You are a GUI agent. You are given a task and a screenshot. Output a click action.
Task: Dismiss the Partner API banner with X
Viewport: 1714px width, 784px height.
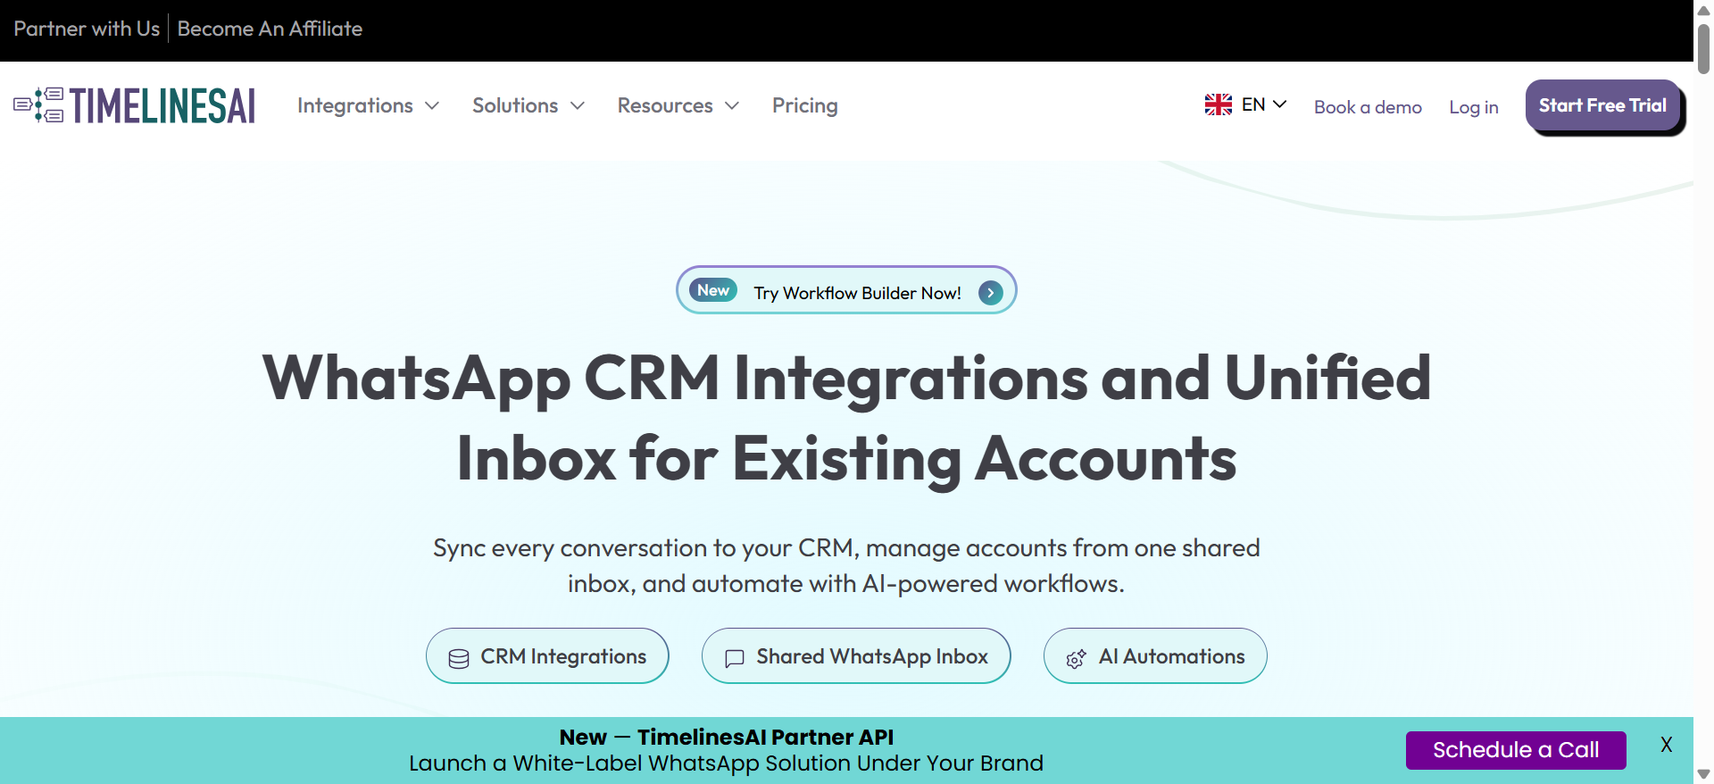1666,745
